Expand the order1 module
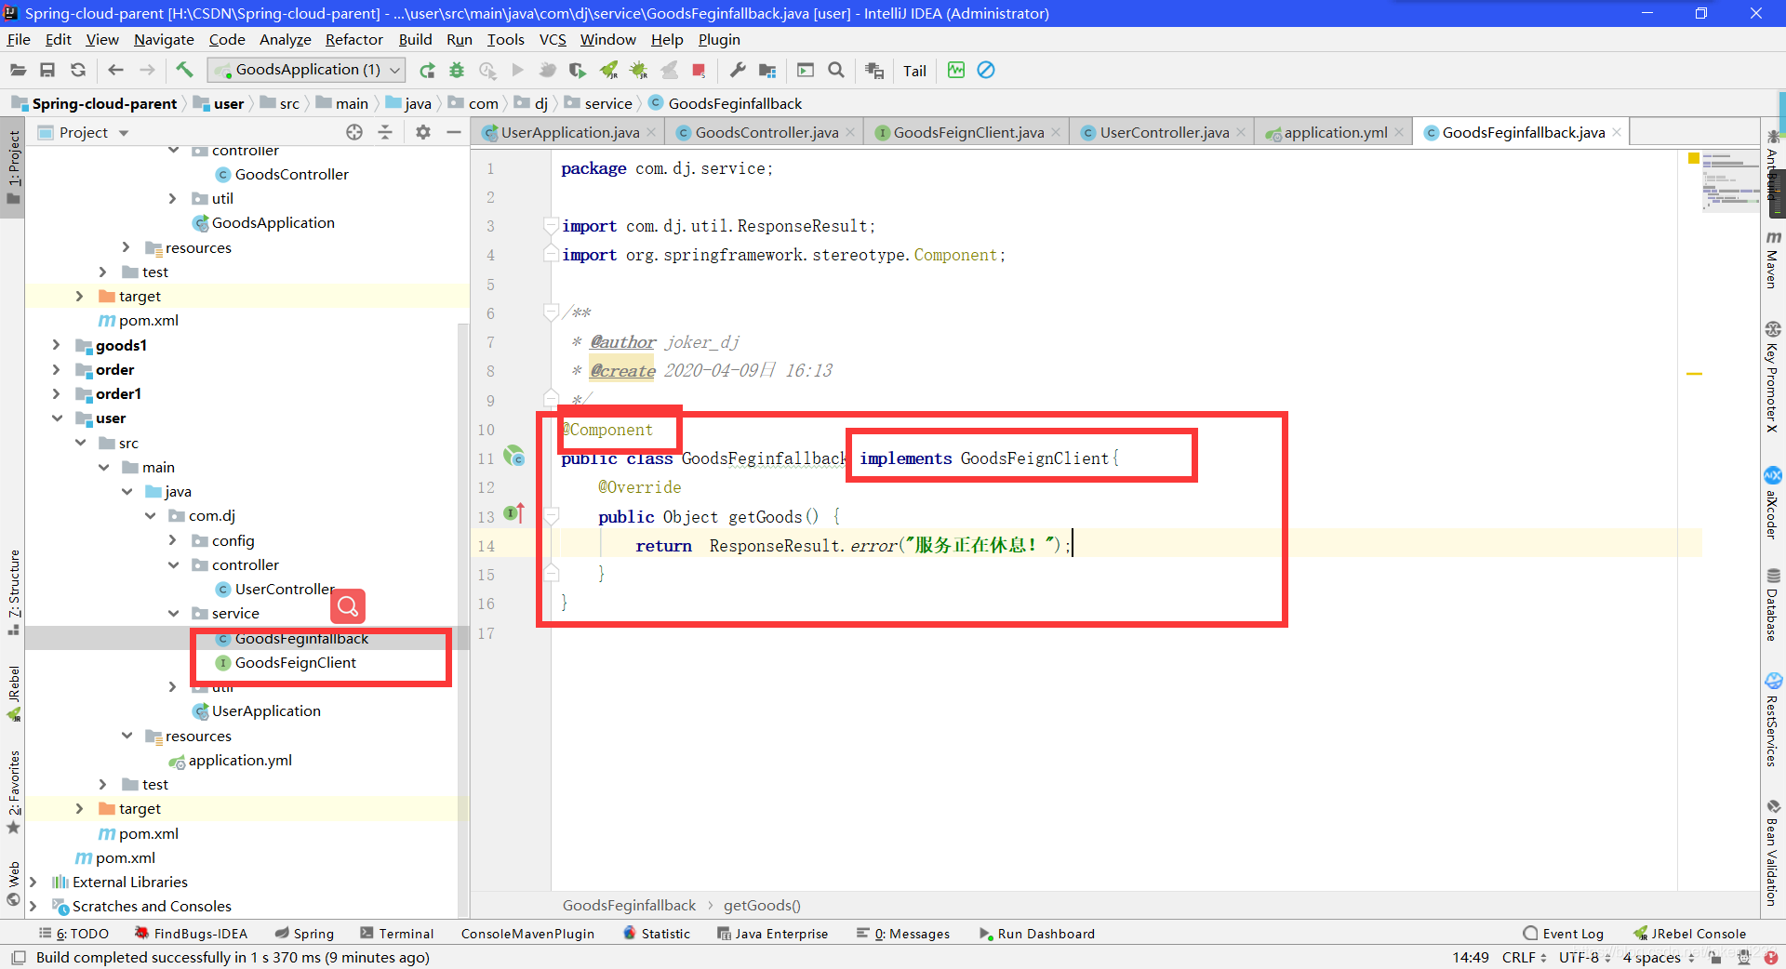 pos(56,393)
